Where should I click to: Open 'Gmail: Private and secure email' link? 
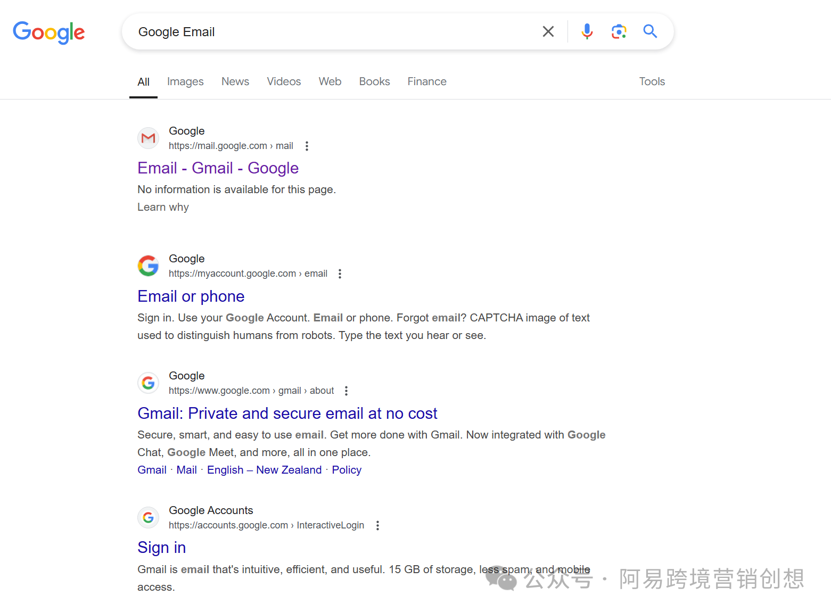click(x=287, y=413)
